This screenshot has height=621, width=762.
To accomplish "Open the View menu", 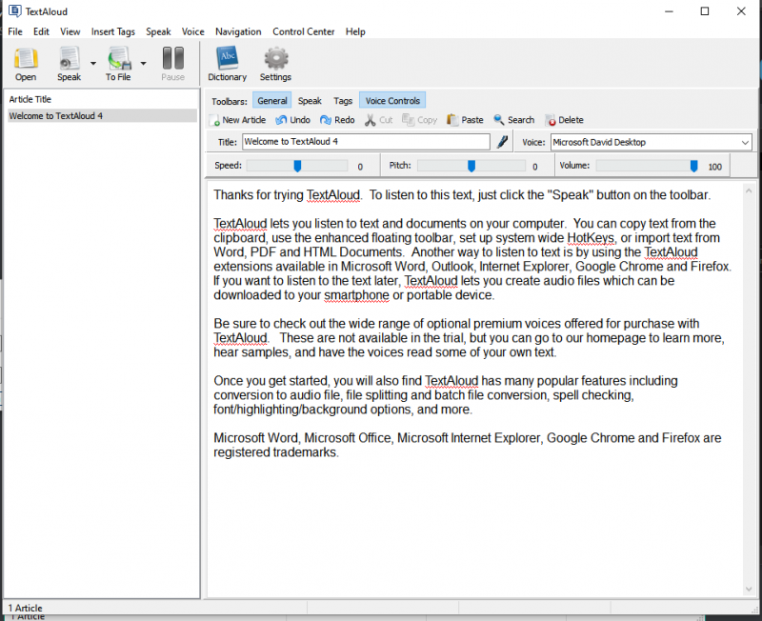I will pos(70,31).
